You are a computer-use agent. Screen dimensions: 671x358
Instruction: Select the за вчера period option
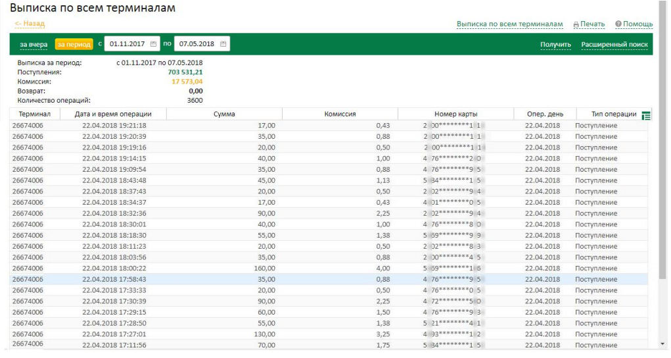coord(34,44)
